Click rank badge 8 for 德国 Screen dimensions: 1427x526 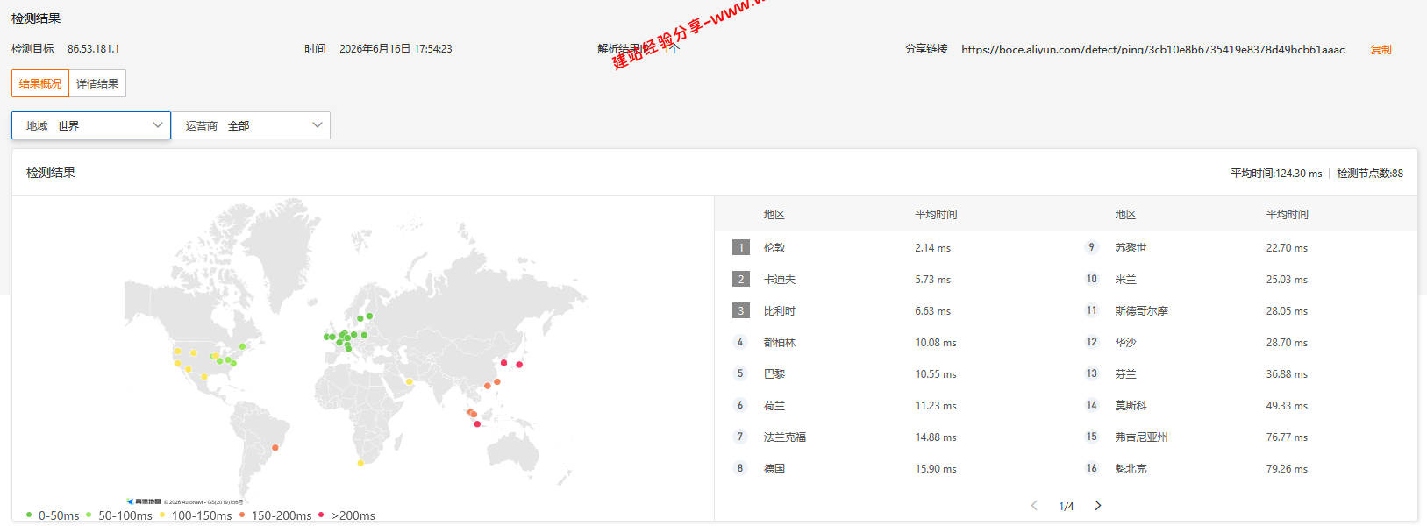(740, 468)
